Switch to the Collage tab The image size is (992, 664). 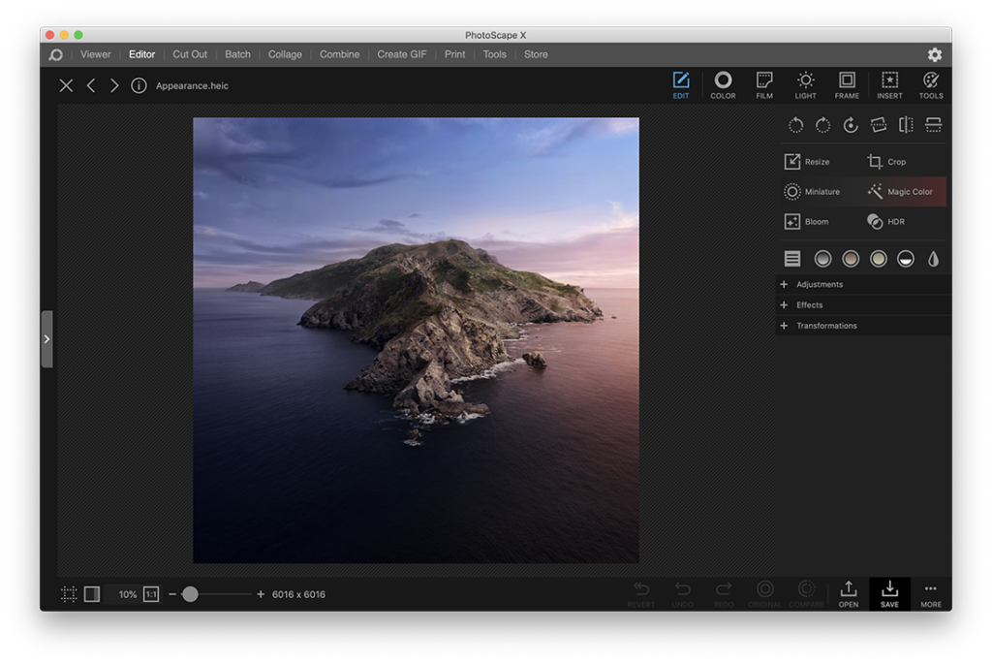tap(285, 55)
